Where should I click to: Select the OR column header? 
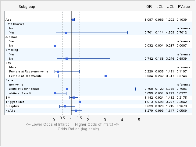149,6
